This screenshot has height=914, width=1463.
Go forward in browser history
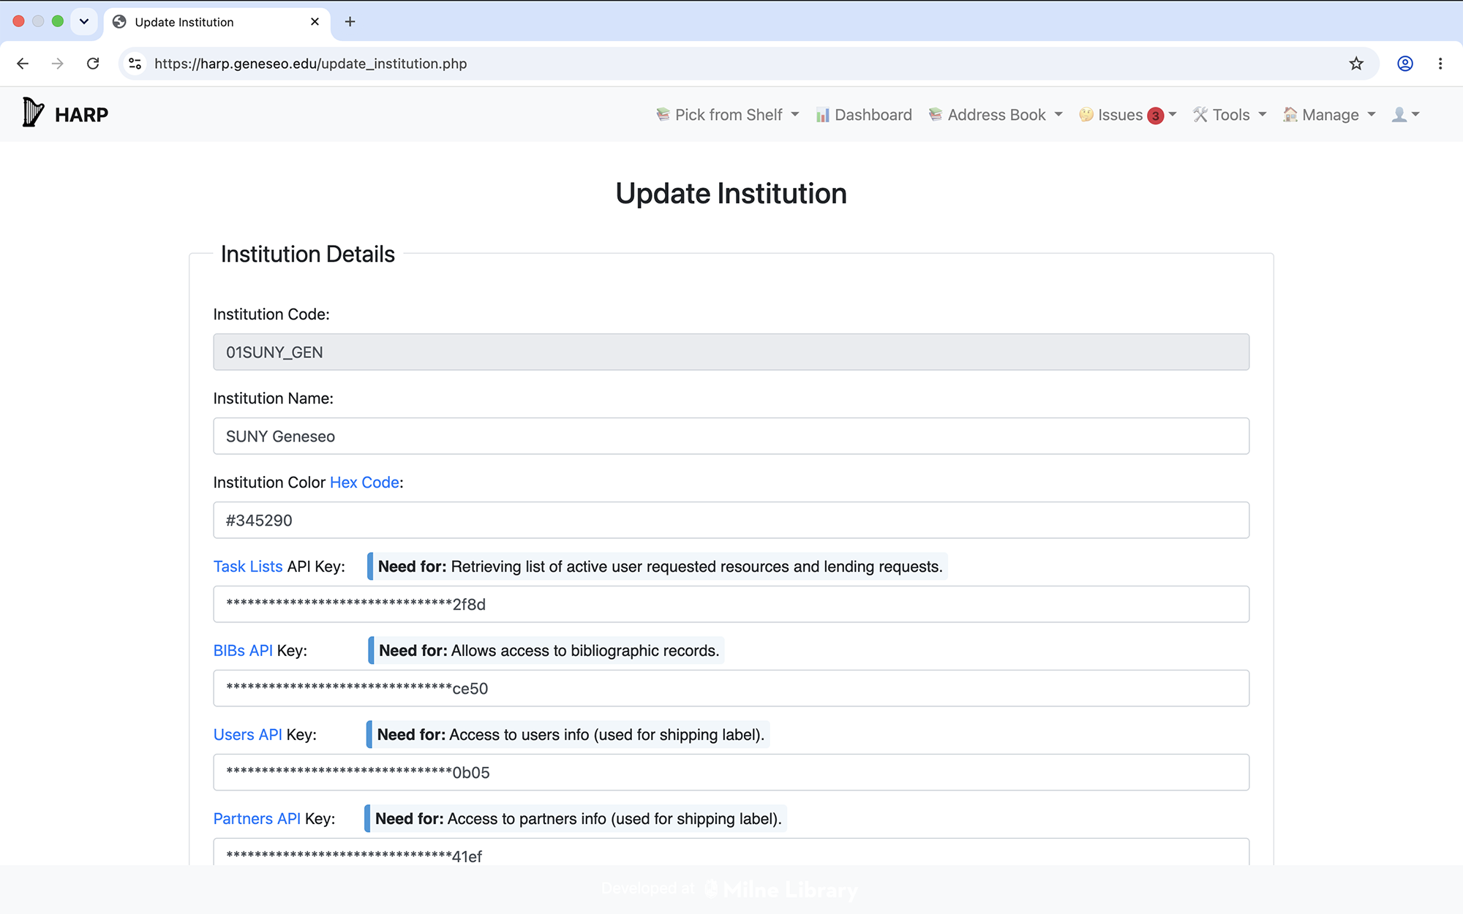tap(57, 64)
